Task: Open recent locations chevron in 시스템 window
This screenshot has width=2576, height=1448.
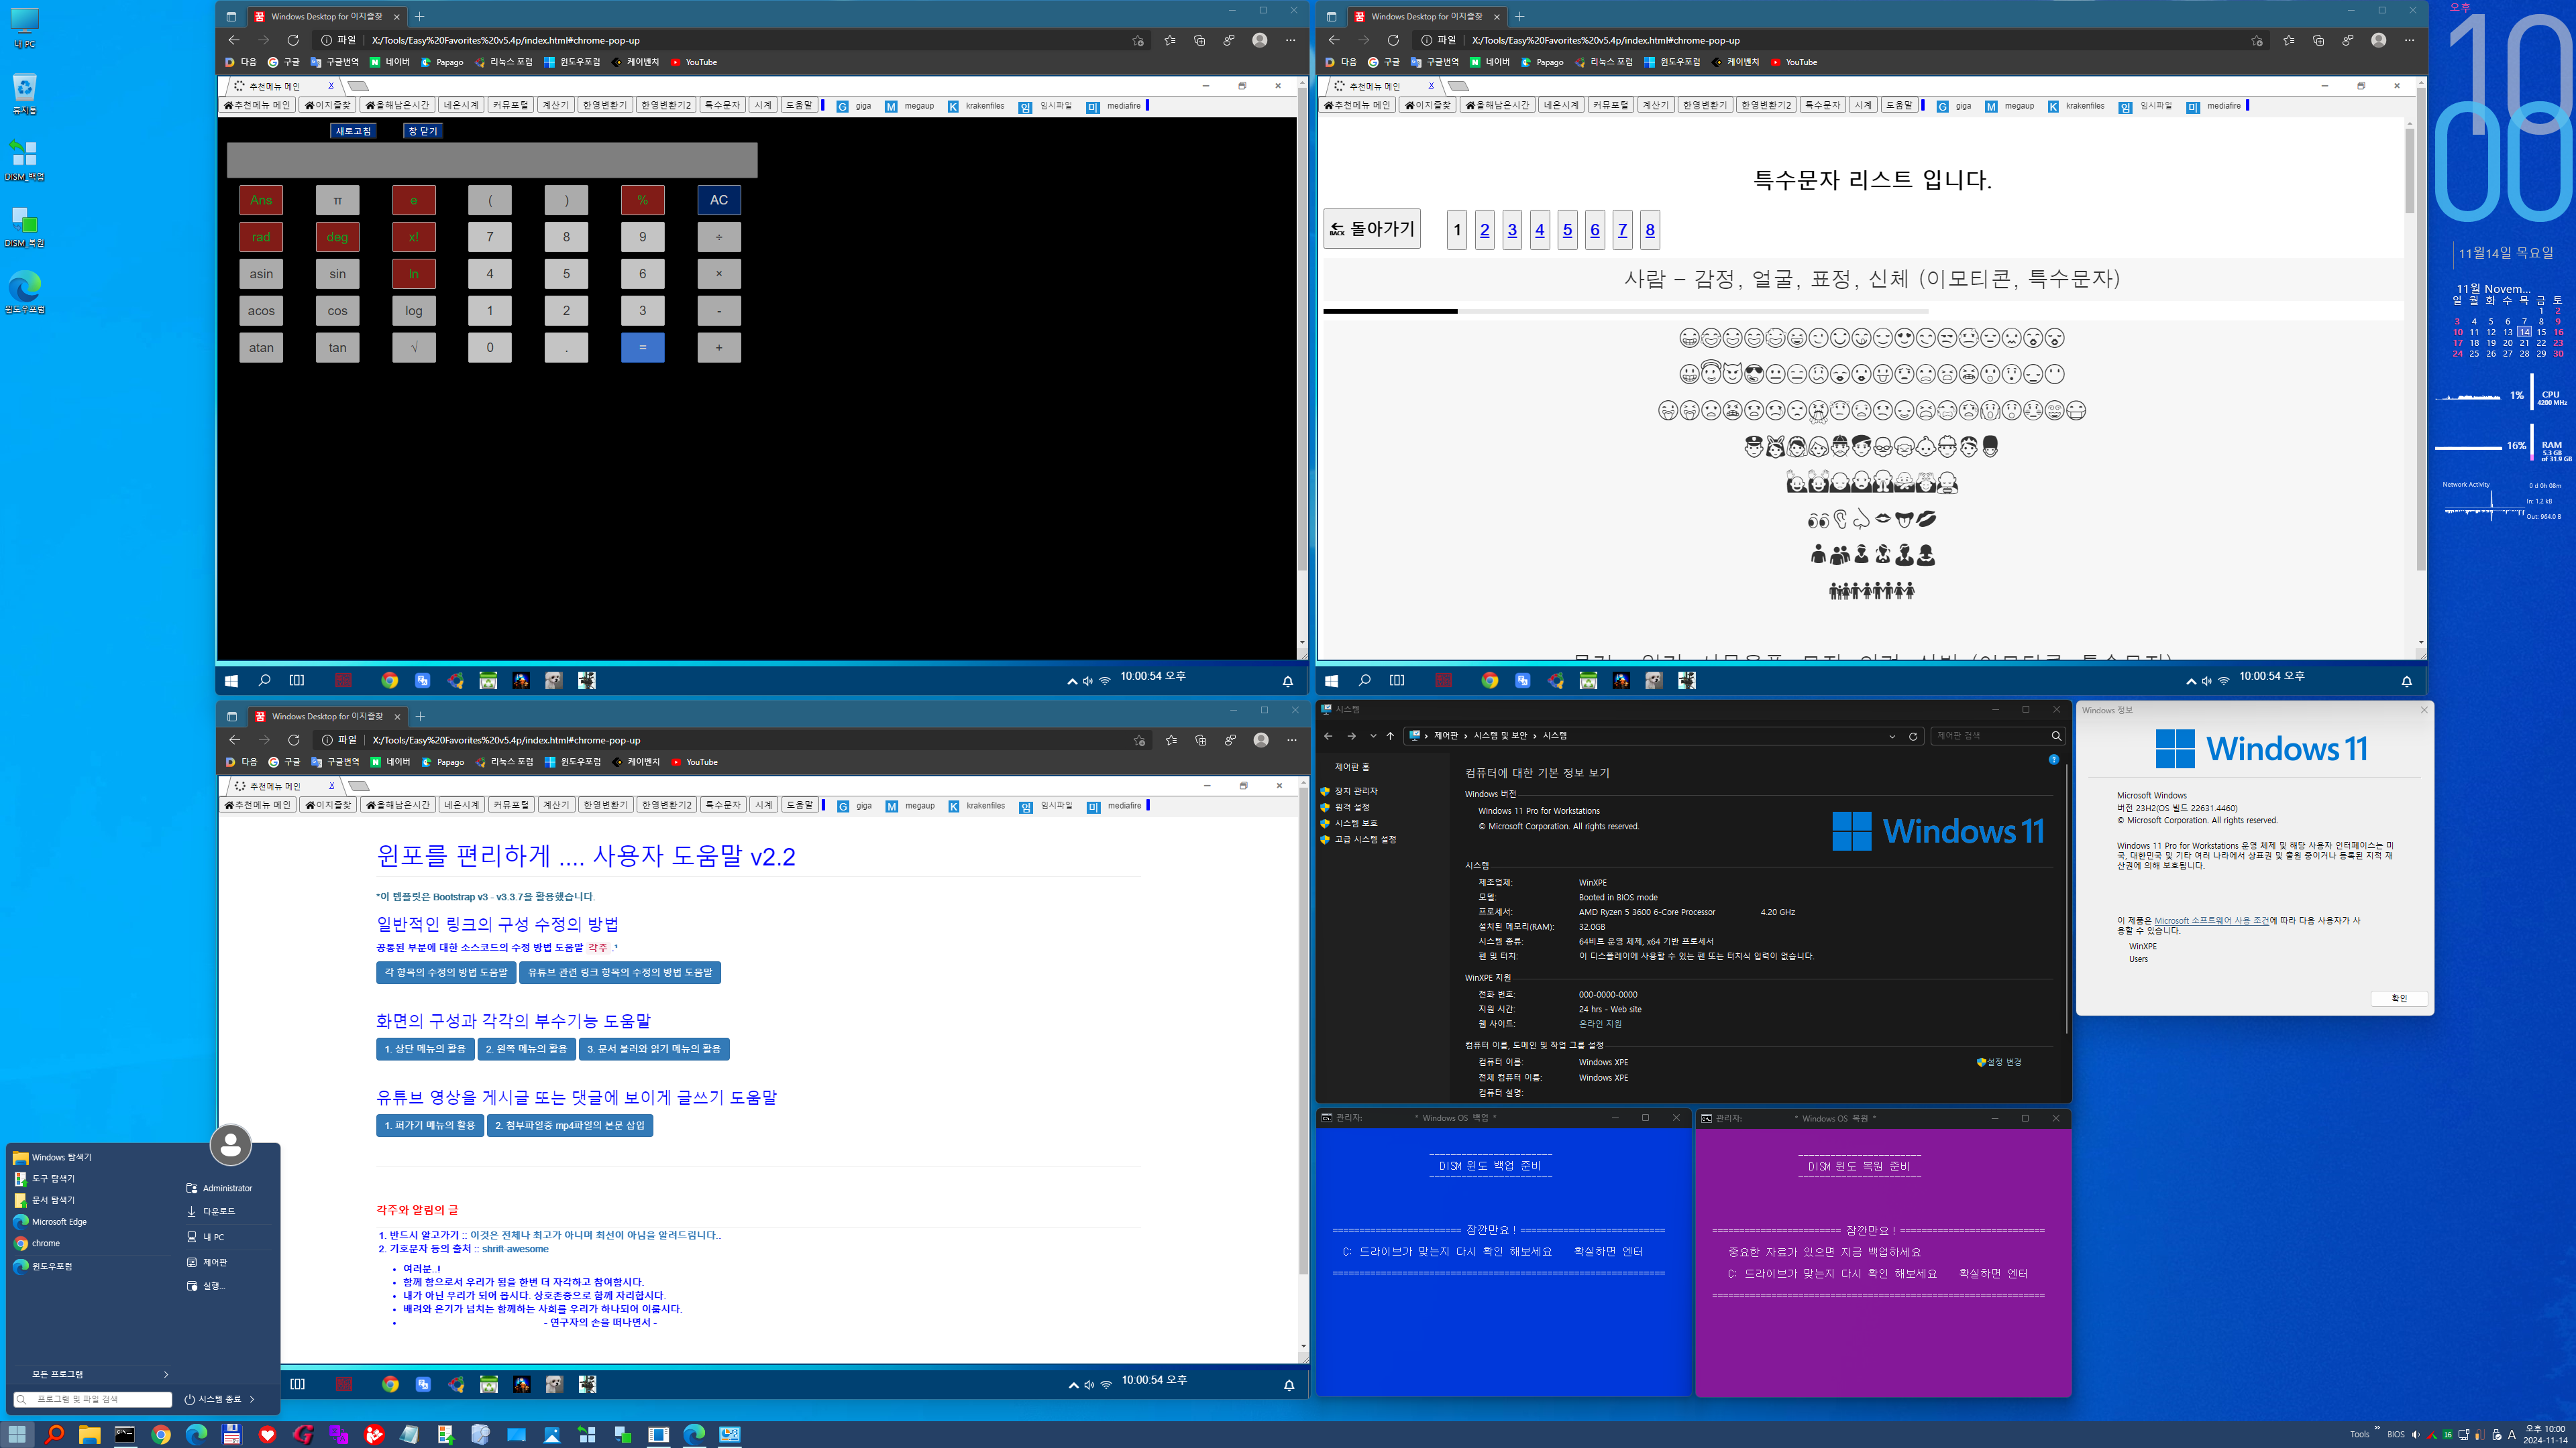Action: (x=1373, y=735)
